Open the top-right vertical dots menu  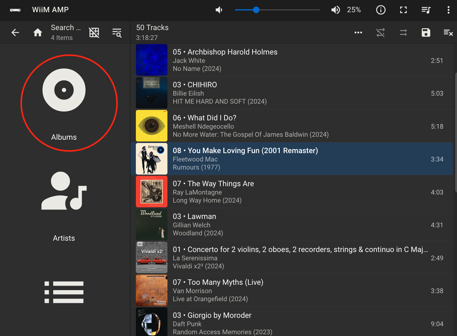[448, 10]
